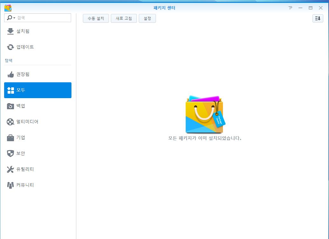
Task: Click the film reel icon beside 멀티미디어
Action: tap(10, 122)
